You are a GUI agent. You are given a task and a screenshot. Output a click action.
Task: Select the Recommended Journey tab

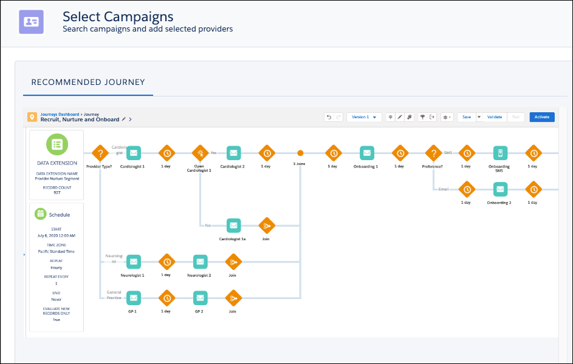pos(87,82)
